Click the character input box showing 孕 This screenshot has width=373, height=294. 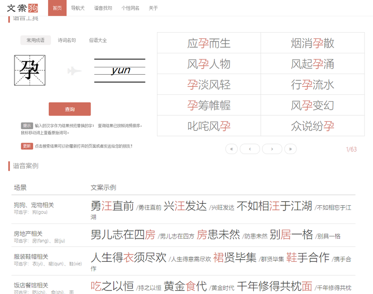(30, 70)
